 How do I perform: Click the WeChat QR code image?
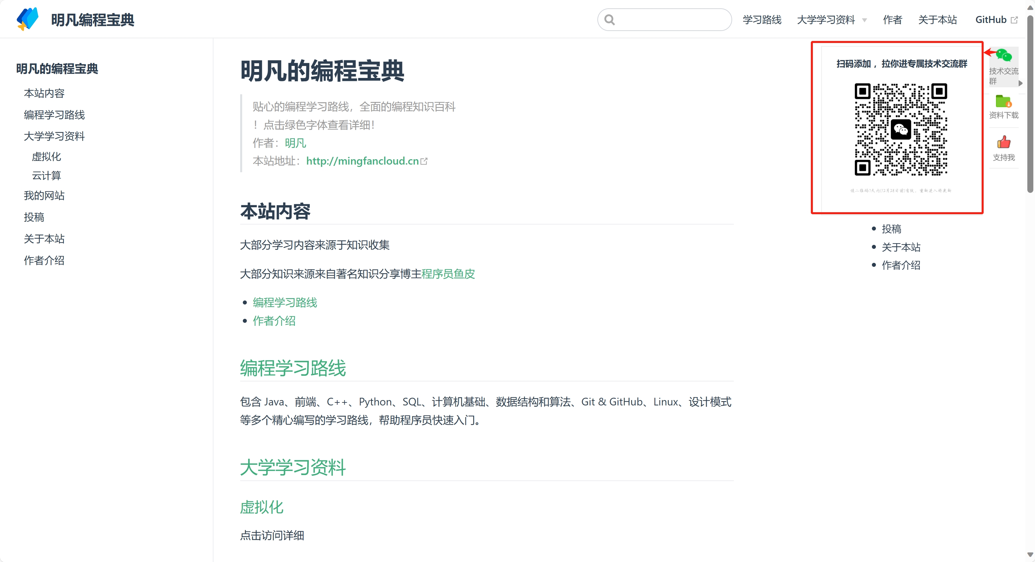(x=900, y=130)
